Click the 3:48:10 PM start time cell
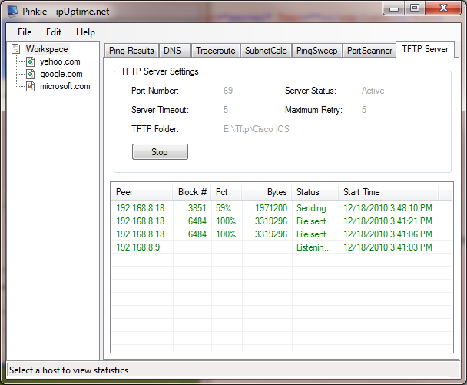 (388, 208)
